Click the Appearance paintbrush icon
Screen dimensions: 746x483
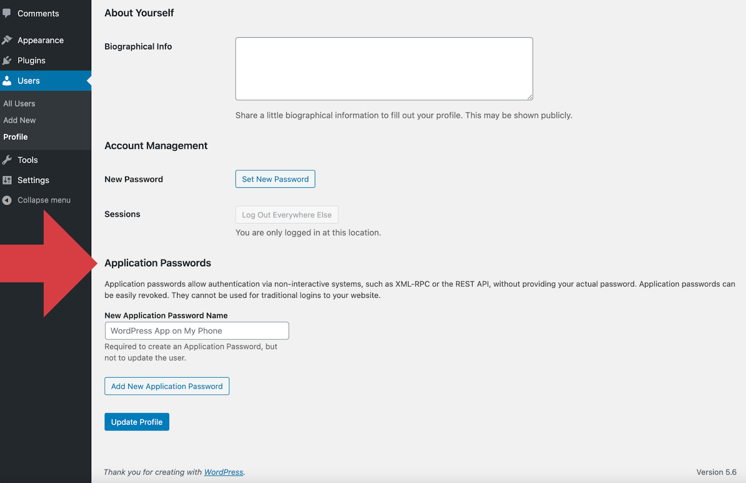pos(7,40)
